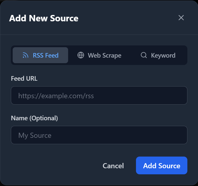198x186 pixels.
Task: Click the globe icon for Web Scrape
Action: pyautogui.click(x=81, y=55)
